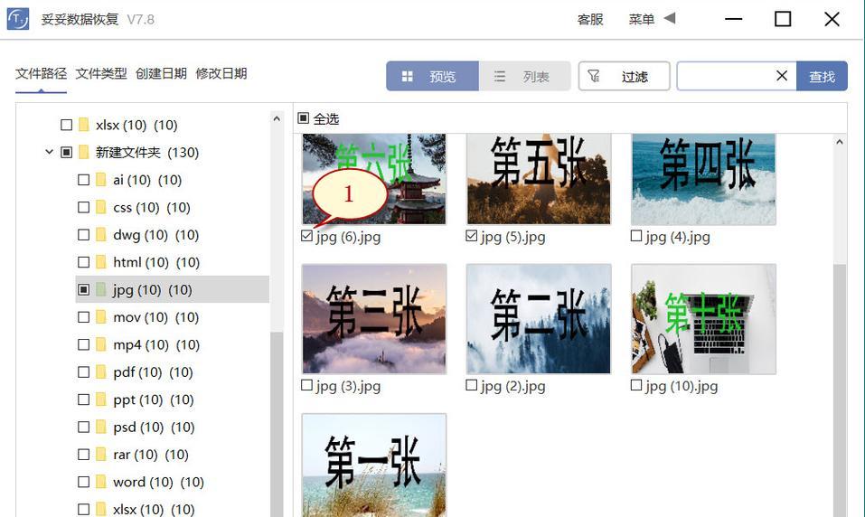The width and height of the screenshot is (865, 517).
Task: Click the preview pane scroll-up arrow
Action: point(839,142)
